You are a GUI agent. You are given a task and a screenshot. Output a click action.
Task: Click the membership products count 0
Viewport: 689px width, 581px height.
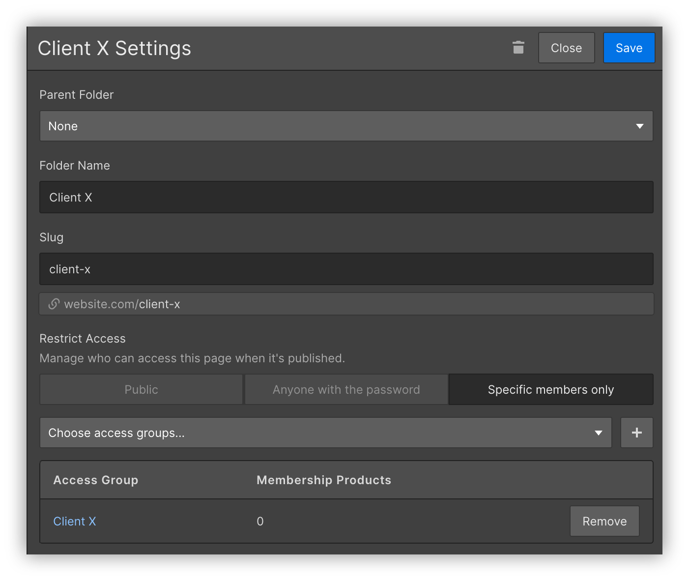point(260,522)
